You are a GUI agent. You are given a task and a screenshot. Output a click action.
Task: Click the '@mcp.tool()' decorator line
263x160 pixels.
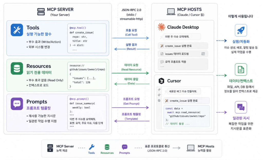[x=78, y=28]
